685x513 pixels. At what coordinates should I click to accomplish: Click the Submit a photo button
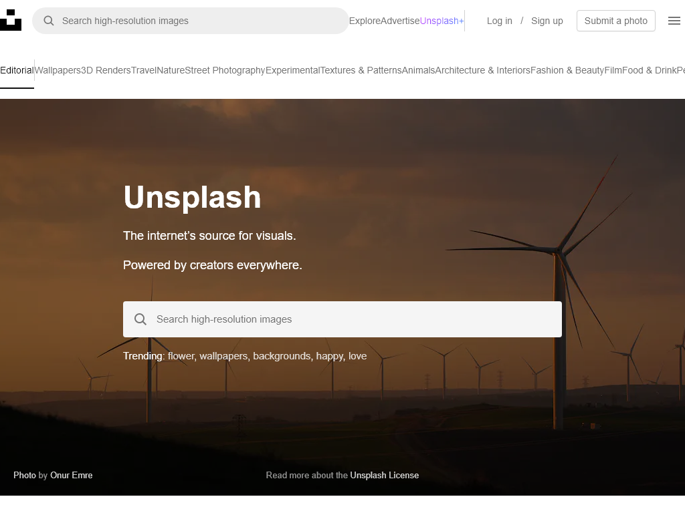click(x=615, y=21)
